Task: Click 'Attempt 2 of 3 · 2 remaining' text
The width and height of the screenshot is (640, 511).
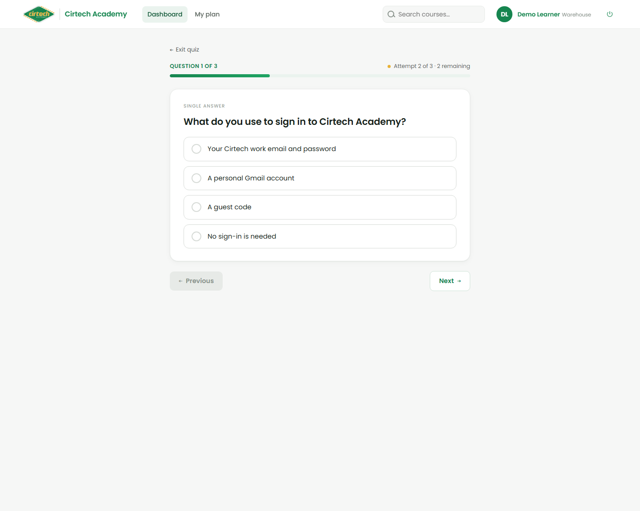Action: (432, 66)
